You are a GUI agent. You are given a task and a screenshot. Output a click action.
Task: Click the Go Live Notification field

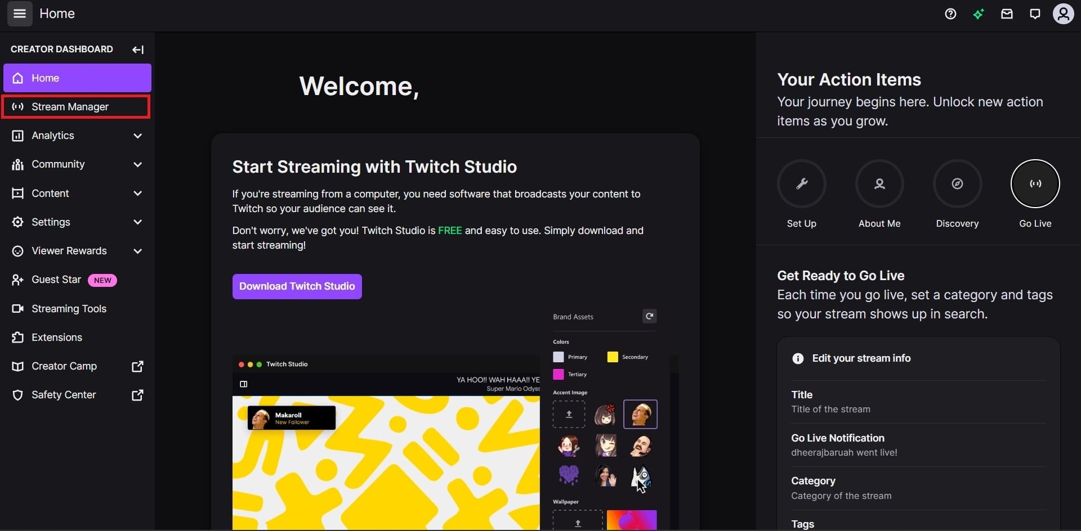pos(918,445)
